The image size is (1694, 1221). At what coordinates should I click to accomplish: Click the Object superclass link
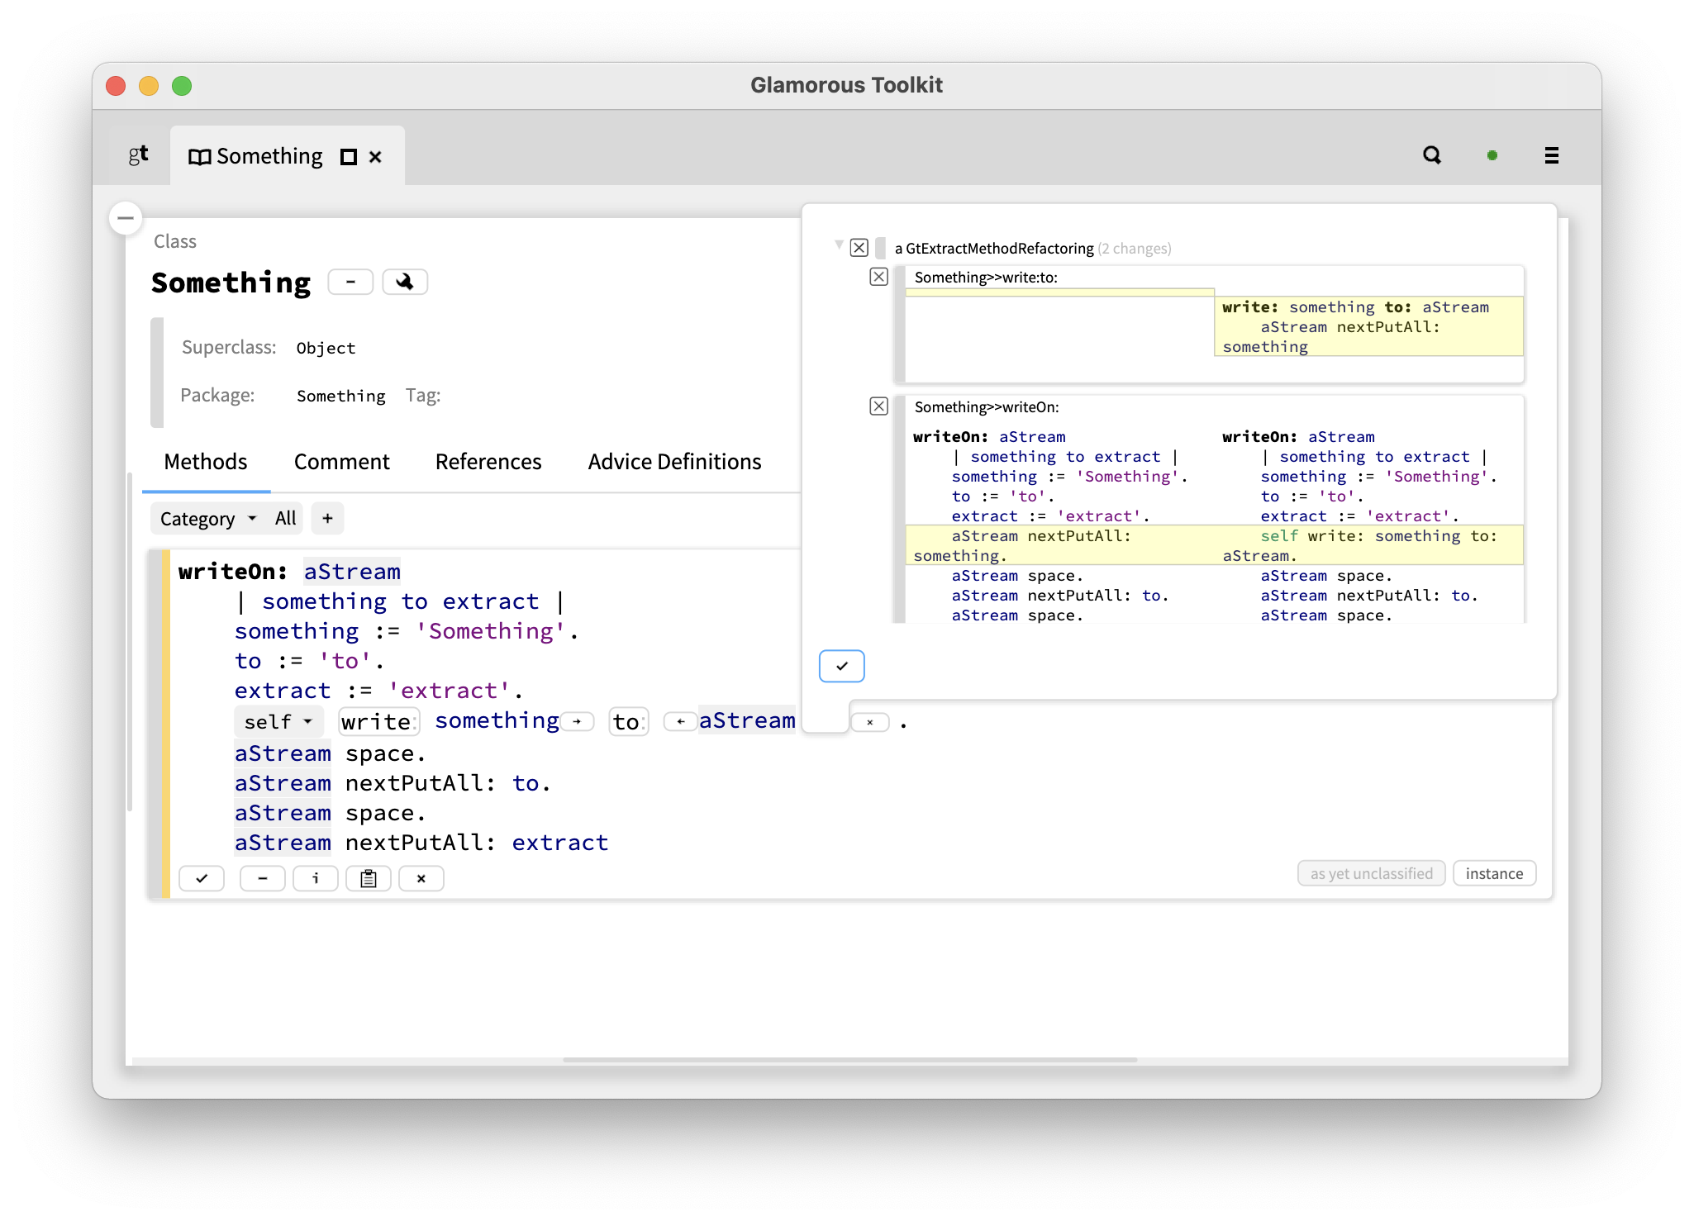click(326, 348)
